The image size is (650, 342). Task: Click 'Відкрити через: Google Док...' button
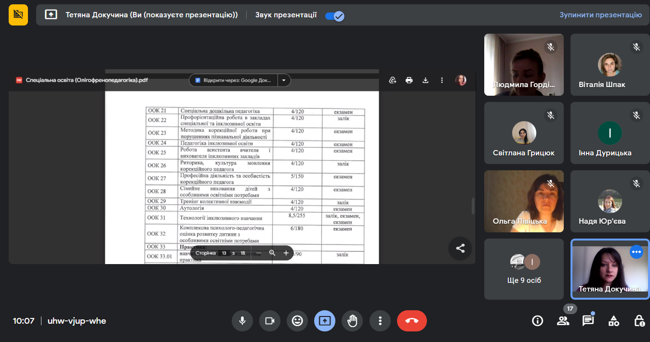tap(234, 80)
